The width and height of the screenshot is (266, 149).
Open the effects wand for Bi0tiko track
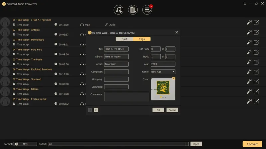[249, 92]
